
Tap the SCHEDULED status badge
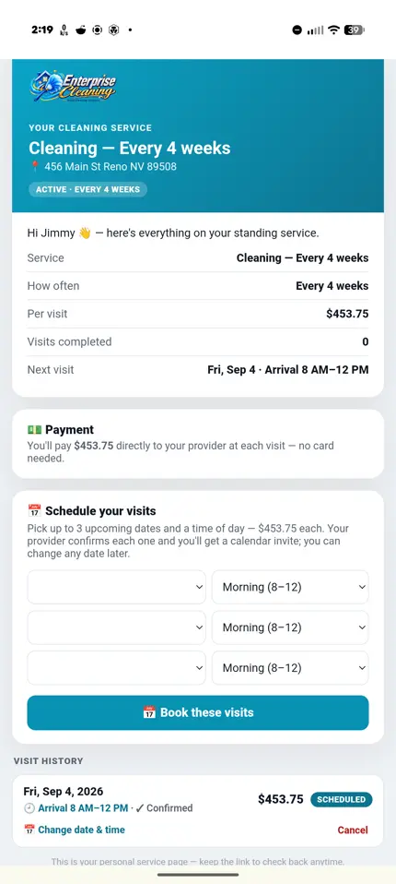point(342,799)
